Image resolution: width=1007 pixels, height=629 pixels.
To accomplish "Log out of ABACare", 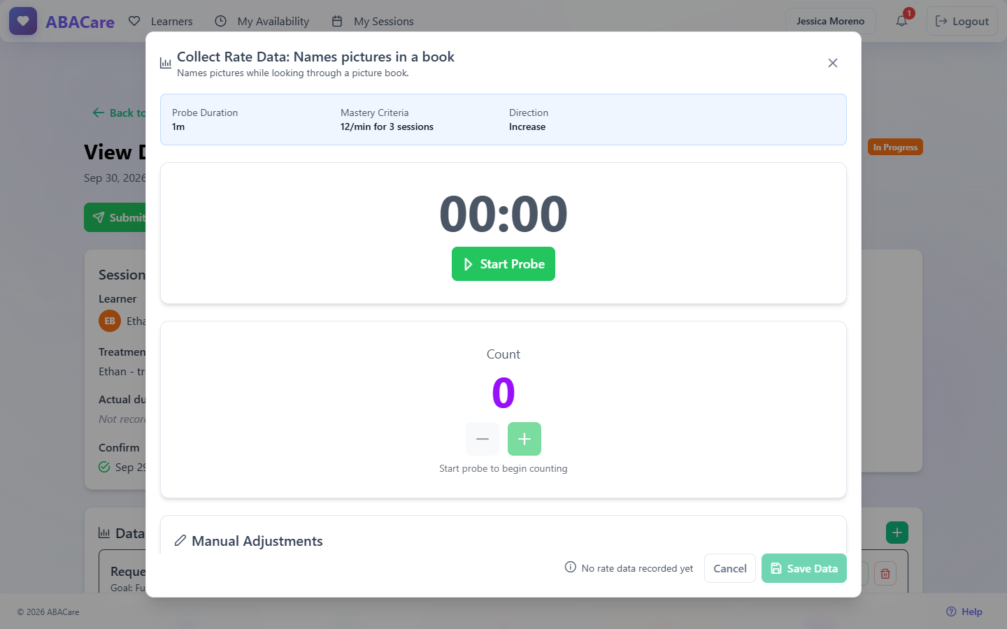I will tap(962, 21).
